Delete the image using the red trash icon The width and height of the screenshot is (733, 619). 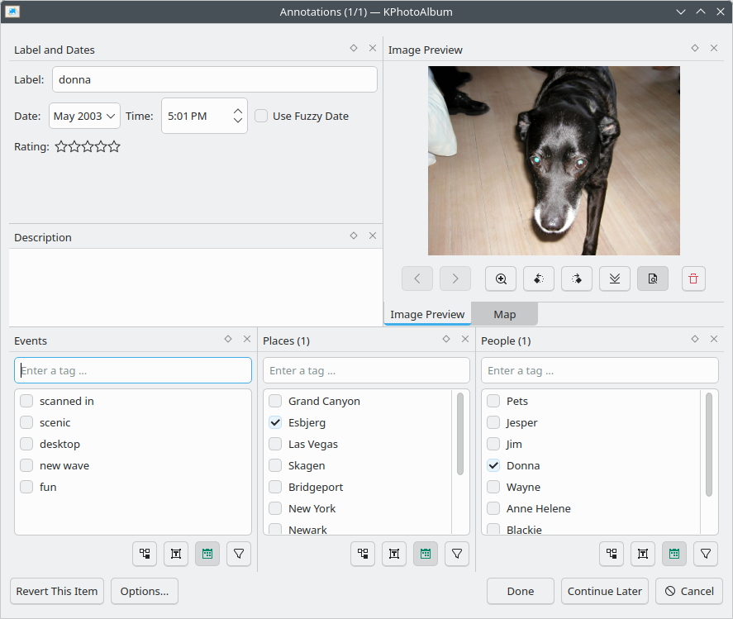click(x=693, y=279)
